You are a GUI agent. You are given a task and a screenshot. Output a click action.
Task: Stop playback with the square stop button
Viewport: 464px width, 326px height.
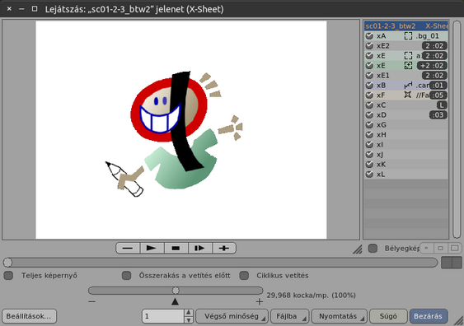coord(176,248)
